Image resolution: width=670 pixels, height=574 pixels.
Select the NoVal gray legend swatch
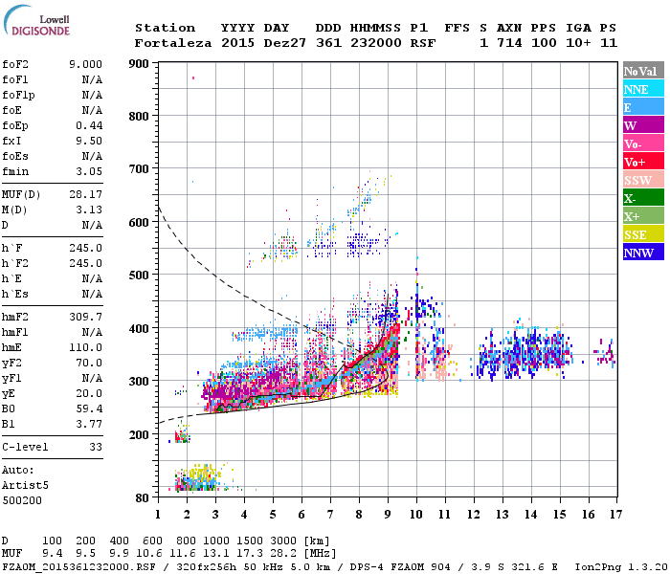click(x=643, y=71)
